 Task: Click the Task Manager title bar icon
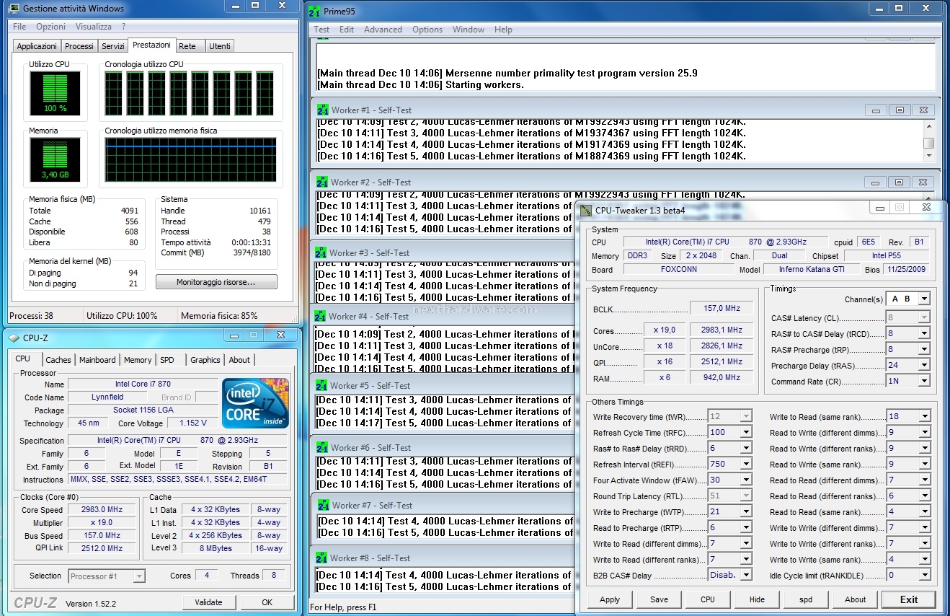pos(14,8)
